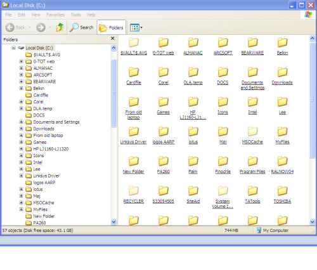Screen dimensions: 317x270
Task: Click the Forward navigation arrow
Action: 41,27
